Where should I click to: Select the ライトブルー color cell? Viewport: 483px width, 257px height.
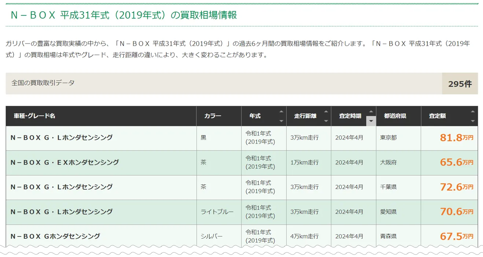tap(217, 212)
